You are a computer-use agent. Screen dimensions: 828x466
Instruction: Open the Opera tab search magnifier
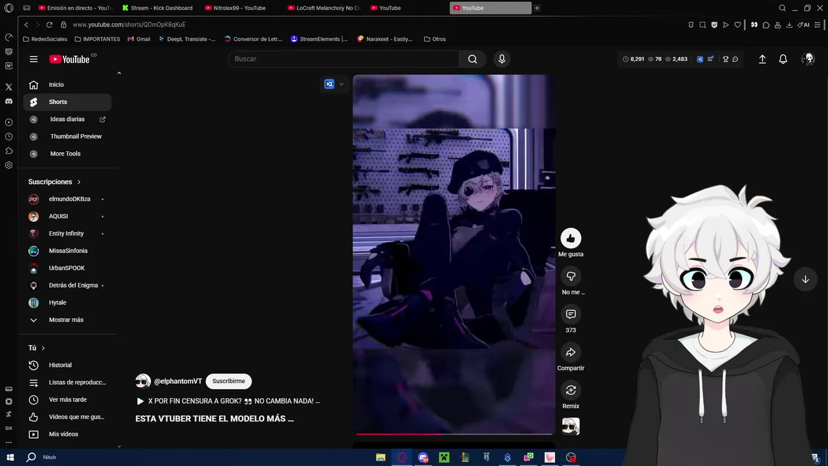click(x=782, y=8)
